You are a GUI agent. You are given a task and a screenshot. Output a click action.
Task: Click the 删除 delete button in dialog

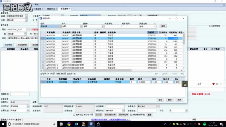170,100
